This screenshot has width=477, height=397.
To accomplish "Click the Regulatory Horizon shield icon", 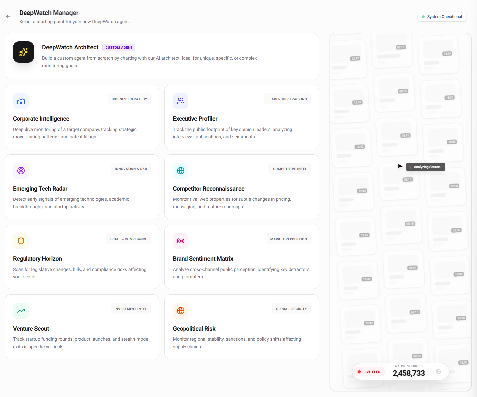I will click(x=21, y=241).
